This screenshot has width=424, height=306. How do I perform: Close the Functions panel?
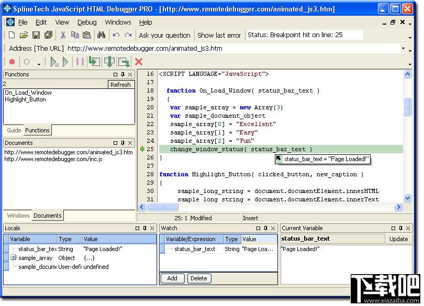130,74
